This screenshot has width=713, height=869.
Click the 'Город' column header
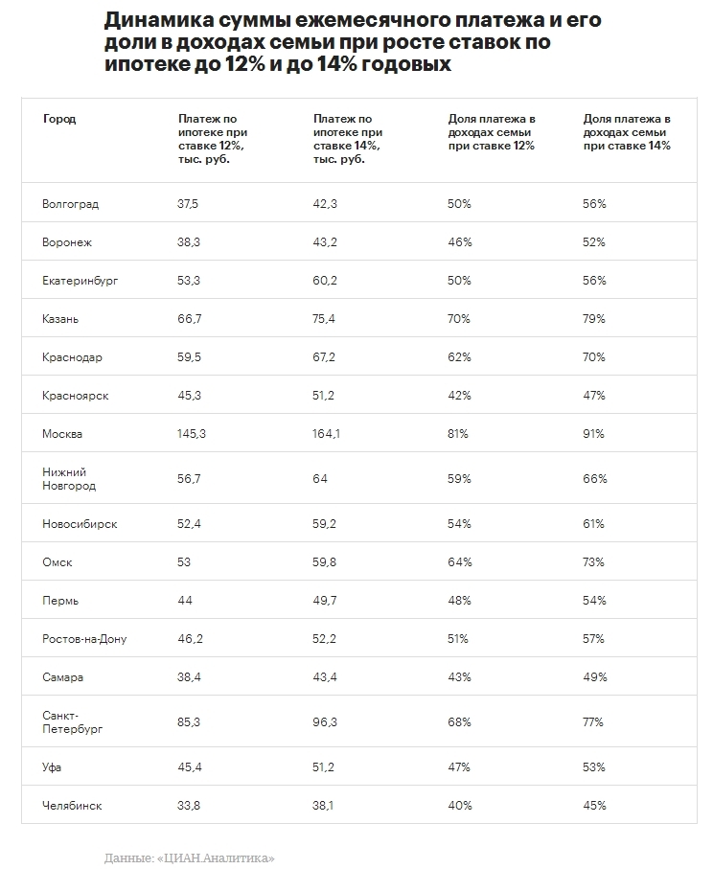(59, 119)
